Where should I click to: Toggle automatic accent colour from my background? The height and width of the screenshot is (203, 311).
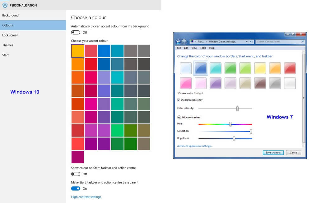click(76, 32)
